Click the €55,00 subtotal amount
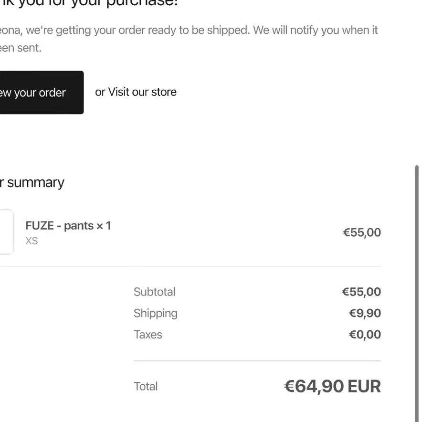Image resolution: width=422 pixels, height=422 pixels. [x=361, y=292]
